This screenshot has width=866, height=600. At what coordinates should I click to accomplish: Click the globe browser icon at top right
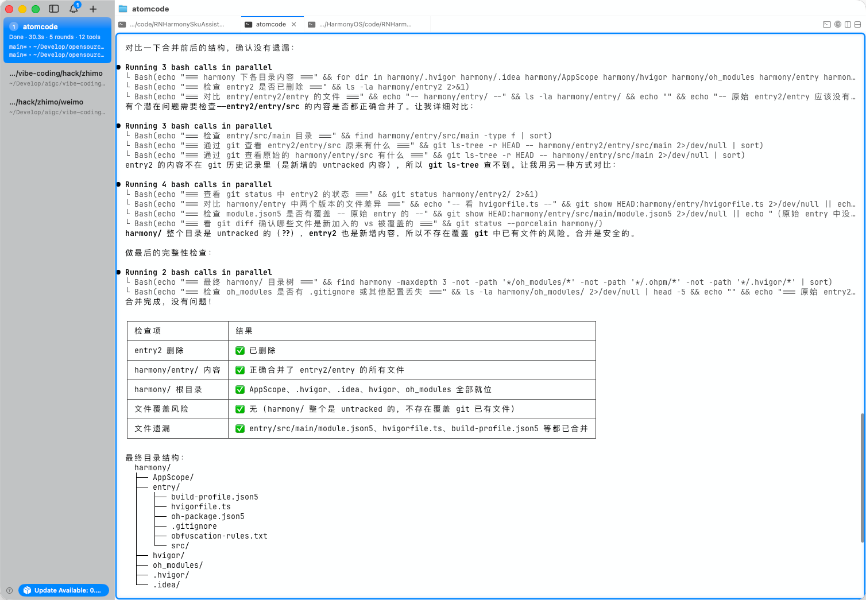838,25
